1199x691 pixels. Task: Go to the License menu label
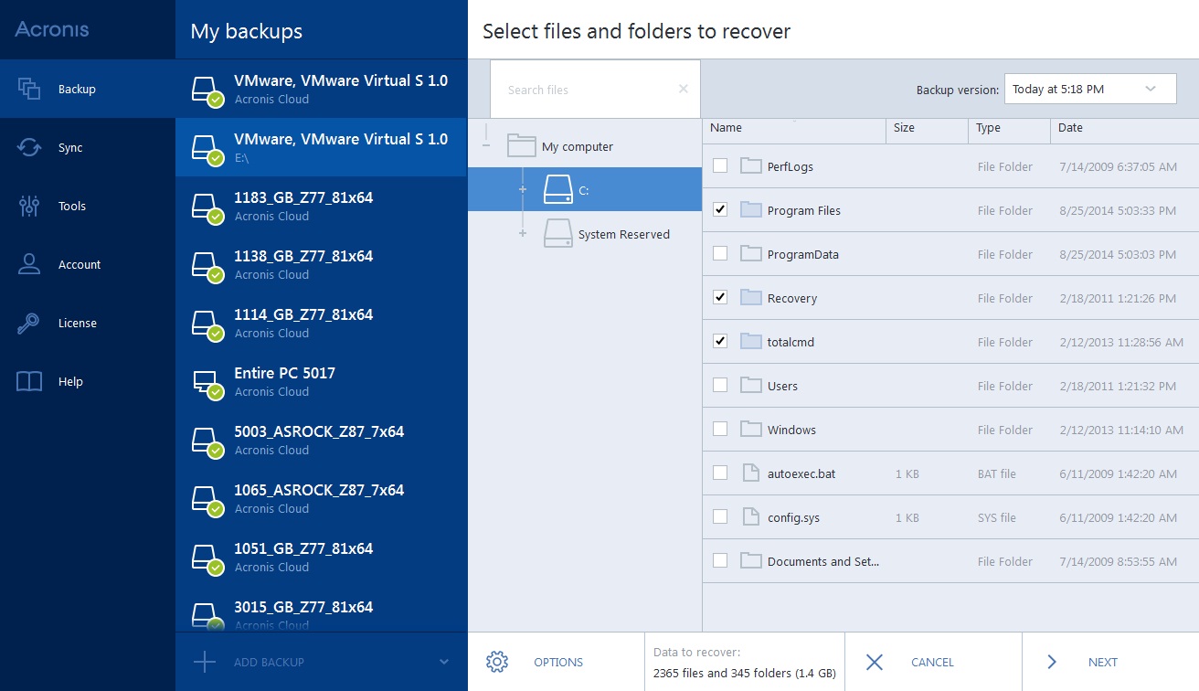click(78, 324)
